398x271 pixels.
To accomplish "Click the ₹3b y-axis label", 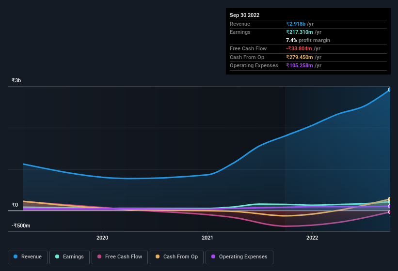I will 16,80.
